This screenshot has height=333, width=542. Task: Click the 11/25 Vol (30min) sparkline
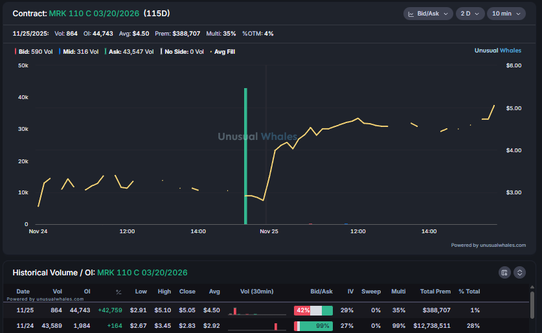tap(257, 311)
